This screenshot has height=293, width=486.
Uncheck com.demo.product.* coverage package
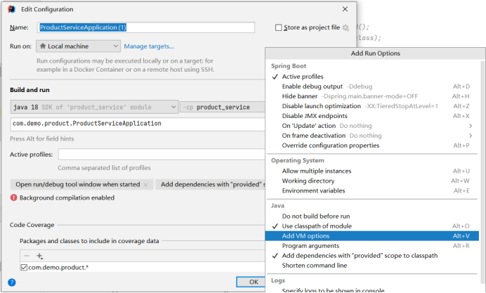[x=24, y=267]
